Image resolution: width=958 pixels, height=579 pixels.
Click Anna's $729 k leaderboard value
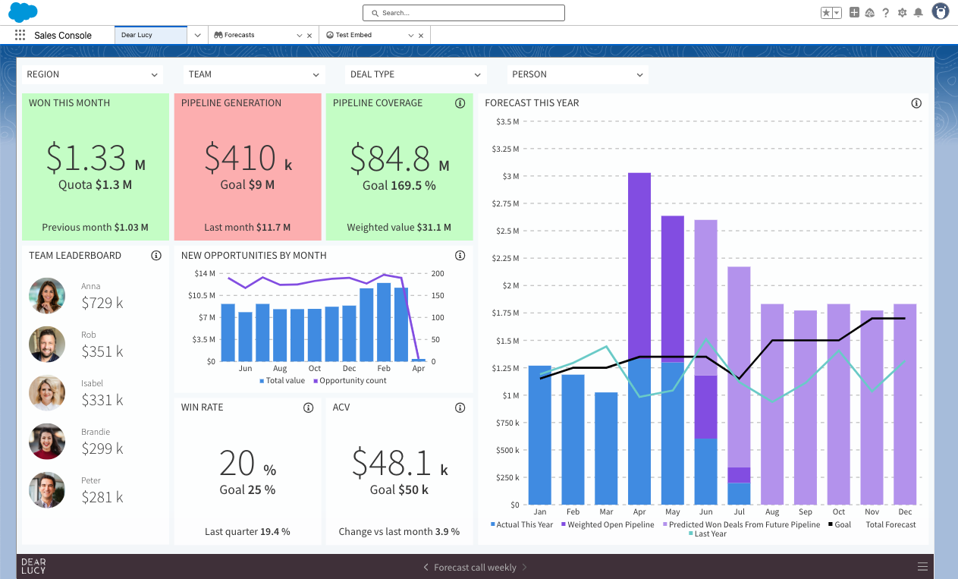coord(102,303)
